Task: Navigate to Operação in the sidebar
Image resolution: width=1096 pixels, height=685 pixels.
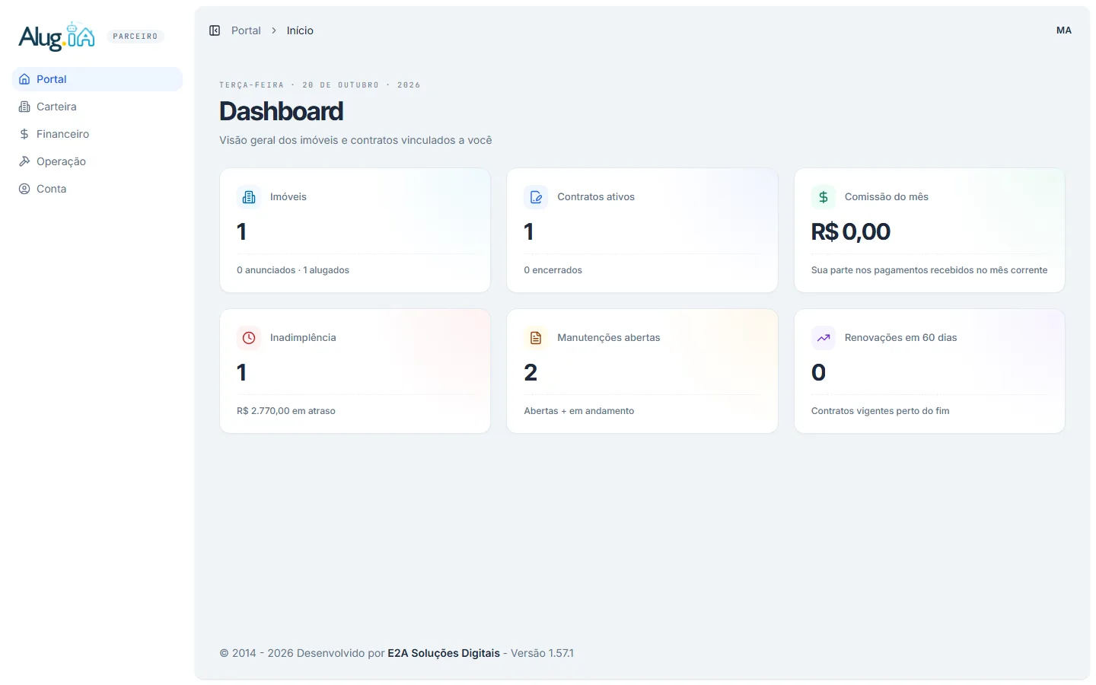Action: (x=97, y=161)
